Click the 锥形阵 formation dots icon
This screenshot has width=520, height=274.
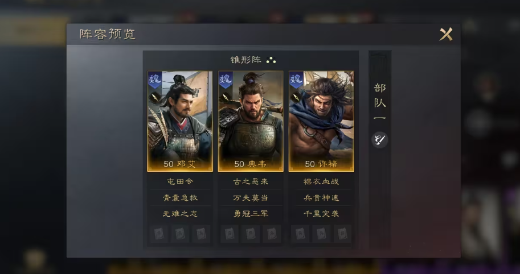271,60
